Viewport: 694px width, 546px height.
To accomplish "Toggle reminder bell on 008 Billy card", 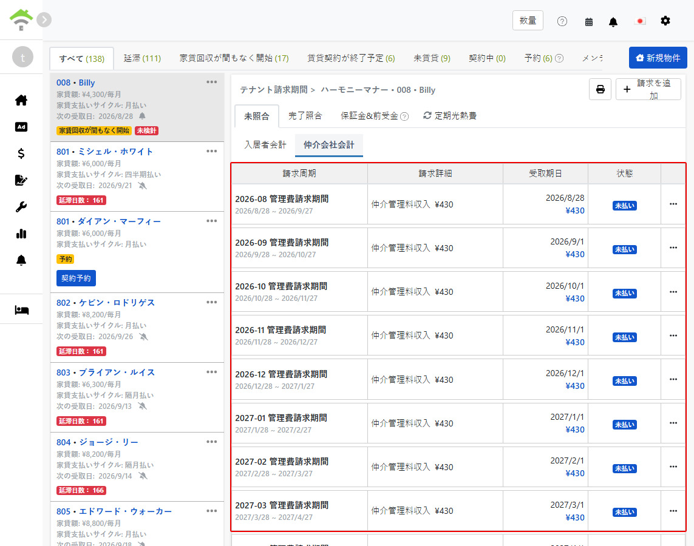I will [x=142, y=116].
